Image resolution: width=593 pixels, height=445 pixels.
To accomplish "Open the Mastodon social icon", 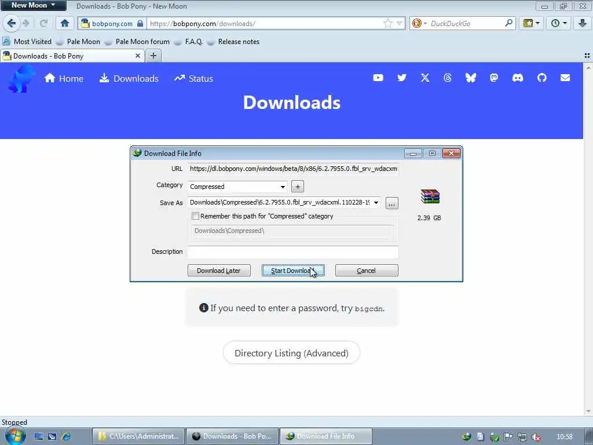I will tap(494, 78).
